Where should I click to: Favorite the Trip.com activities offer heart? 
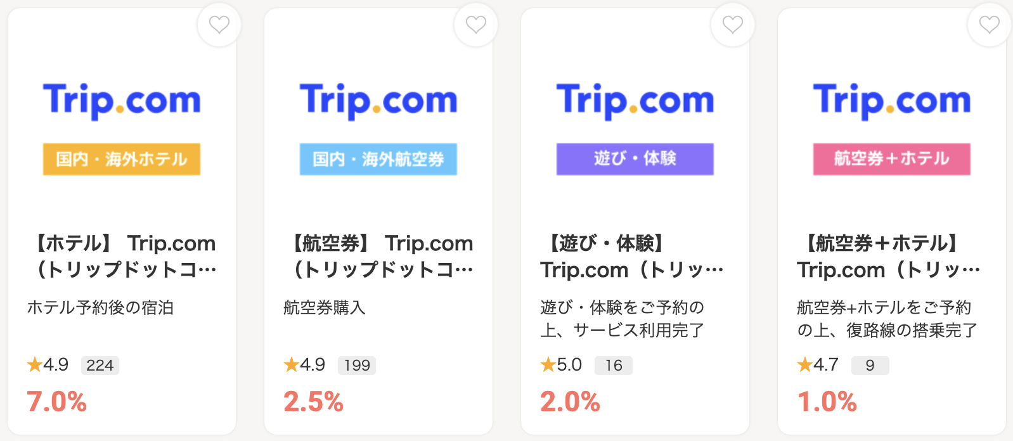(733, 25)
